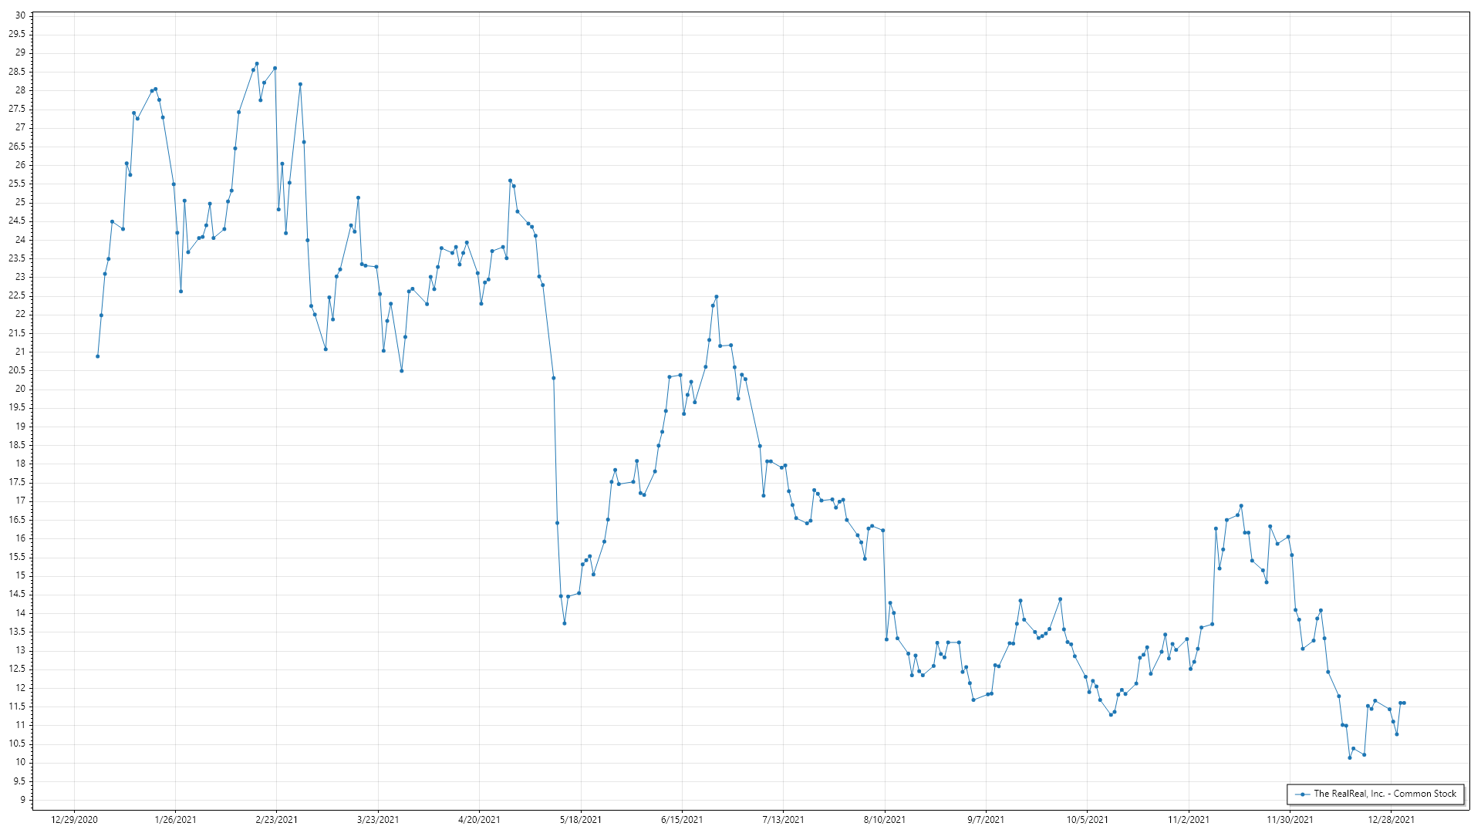This screenshot has height=833, width=1481.
Task: Click the 12/29/2020 x-axis date label
Action: [74, 820]
